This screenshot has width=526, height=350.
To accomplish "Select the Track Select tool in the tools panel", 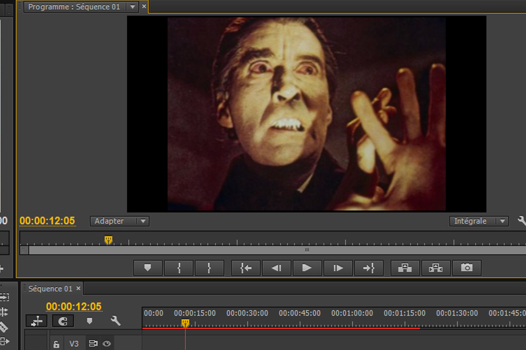I will point(5,297).
